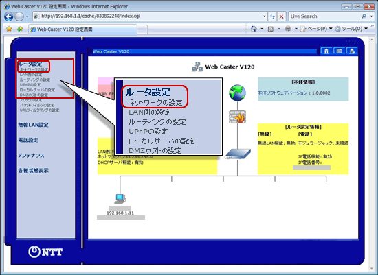378x275 pixels.
Task: Open ルーティングの設定 in the sidebar
Action: pyautogui.click(x=35, y=80)
